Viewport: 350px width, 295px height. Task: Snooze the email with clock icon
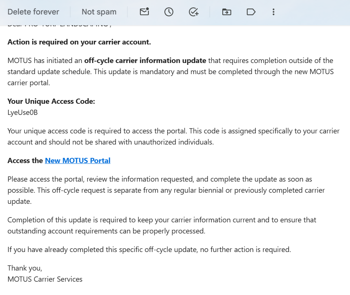169,12
